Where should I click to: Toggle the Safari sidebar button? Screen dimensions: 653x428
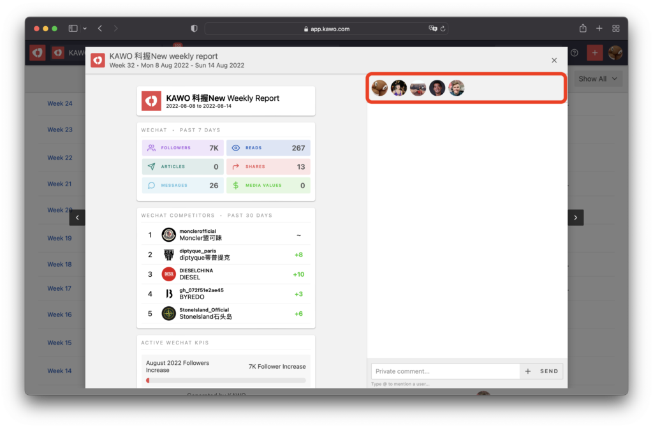click(73, 28)
